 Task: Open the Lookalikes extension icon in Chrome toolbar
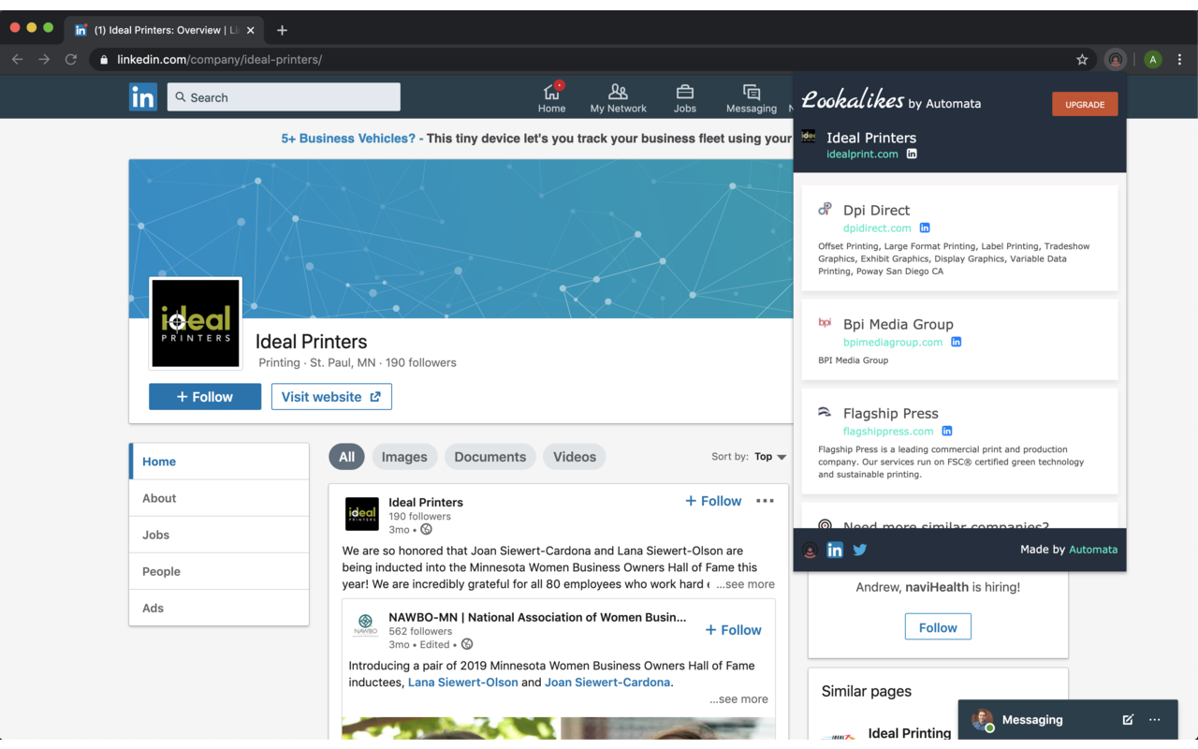[x=1115, y=59]
